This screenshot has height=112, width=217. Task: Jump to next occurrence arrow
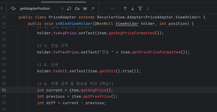click(x=133, y=9)
